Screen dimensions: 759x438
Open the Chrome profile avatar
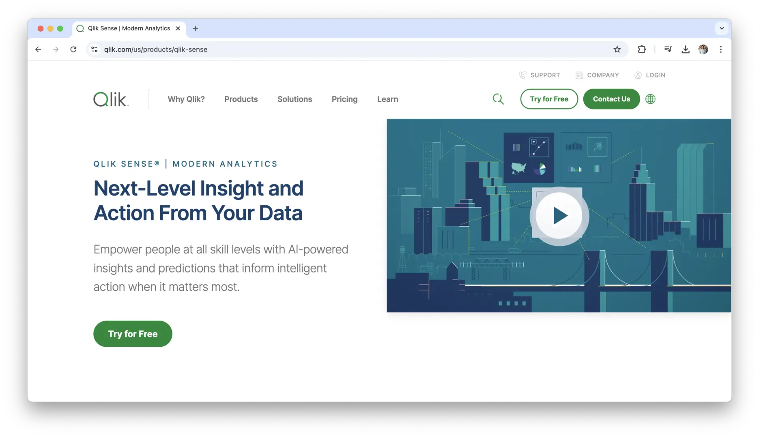[703, 49]
